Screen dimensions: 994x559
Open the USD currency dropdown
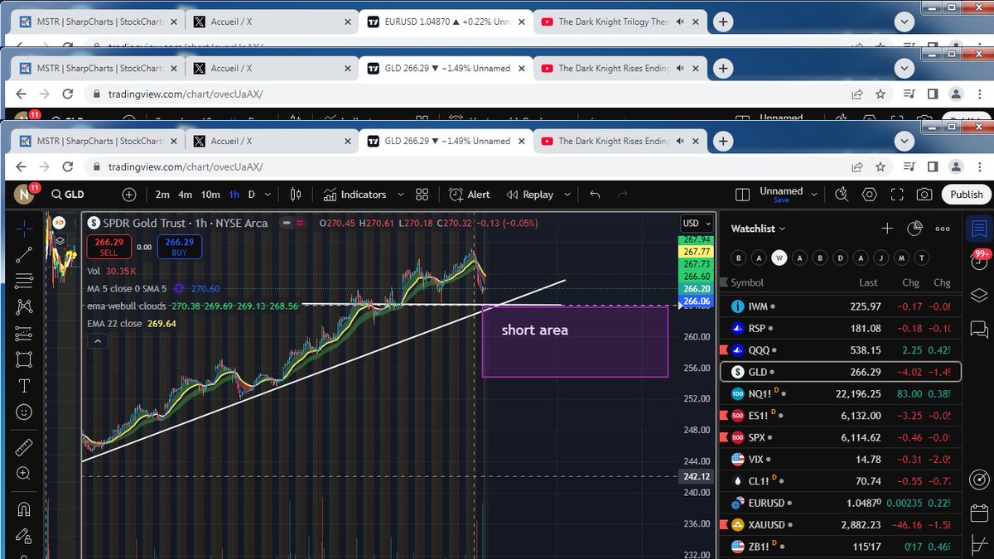[695, 223]
